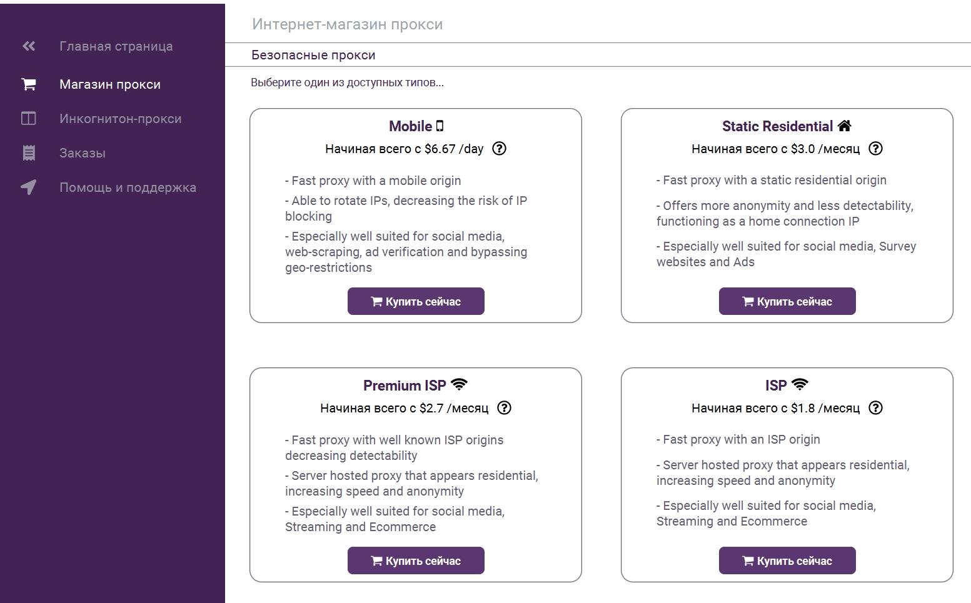Click the paper plane support icon
The height and width of the screenshot is (603, 971).
[x=29, y=187]
